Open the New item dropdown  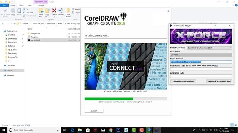(76, 9)
